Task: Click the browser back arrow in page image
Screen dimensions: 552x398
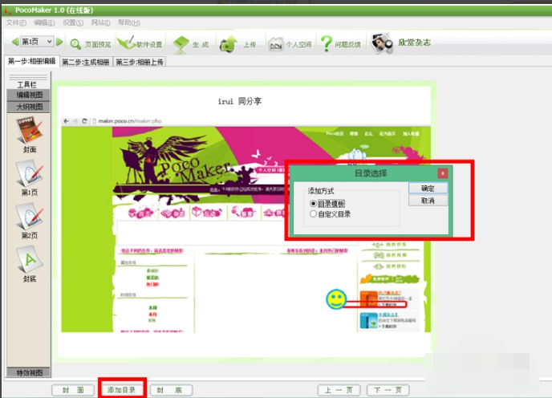Action: click(x=66, y=121)
